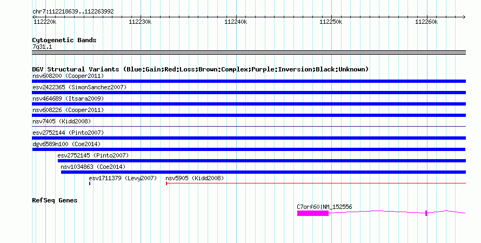Click the left arrowhead of the ruler
The width and height of the screenshot is (481, 243).
point(34,17)
